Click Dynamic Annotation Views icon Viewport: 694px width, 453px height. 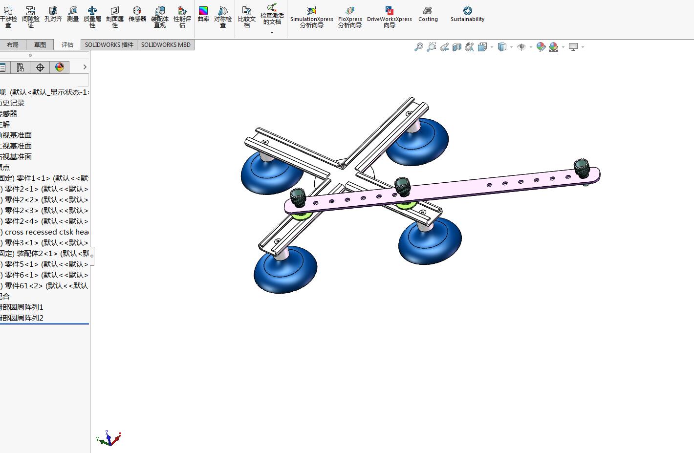470,47
